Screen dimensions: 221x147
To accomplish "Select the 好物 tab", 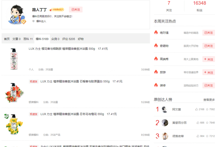I will [x=81, y=39].
